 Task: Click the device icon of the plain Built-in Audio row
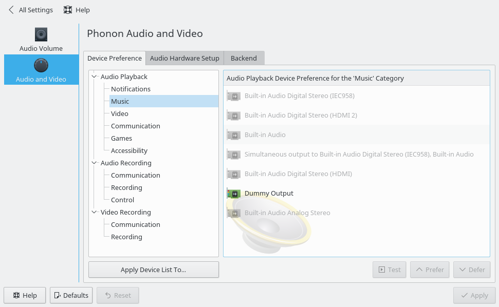pos(234,135)
